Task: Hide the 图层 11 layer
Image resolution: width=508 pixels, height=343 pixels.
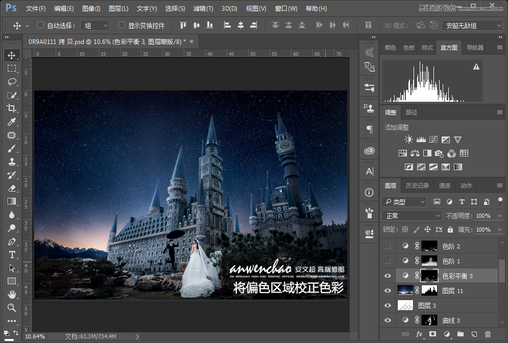Action: click(x=388, y=291)
